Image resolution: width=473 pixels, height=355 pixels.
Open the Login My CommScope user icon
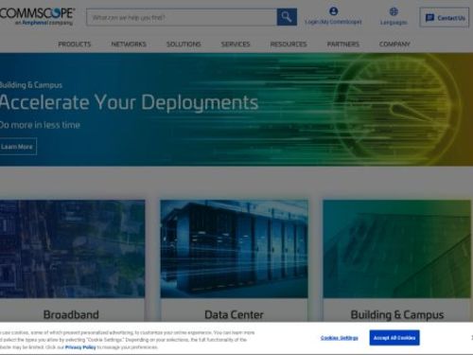[333, 11]
